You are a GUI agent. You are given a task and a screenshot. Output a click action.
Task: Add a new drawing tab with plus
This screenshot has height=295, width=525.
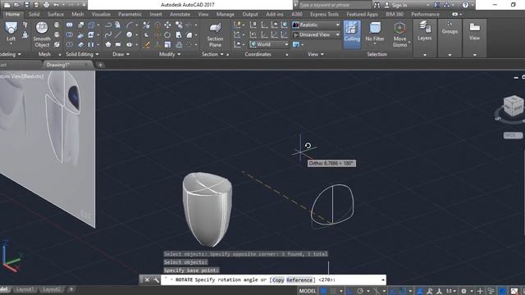click(100, 65)
